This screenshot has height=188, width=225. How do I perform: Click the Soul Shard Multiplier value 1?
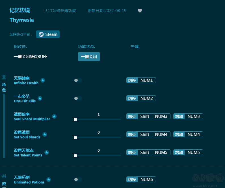(99, 114)
